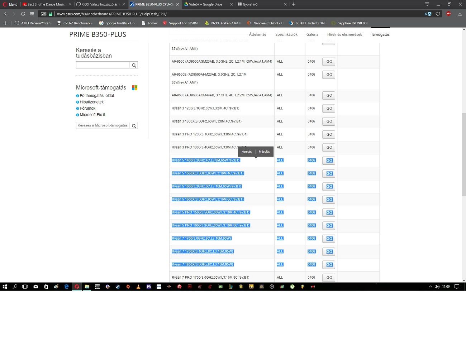466x360 pixels.
Task: Open Sapphire R9 390 bookmark
Action: pyautogui.click(x=349, y=23)
